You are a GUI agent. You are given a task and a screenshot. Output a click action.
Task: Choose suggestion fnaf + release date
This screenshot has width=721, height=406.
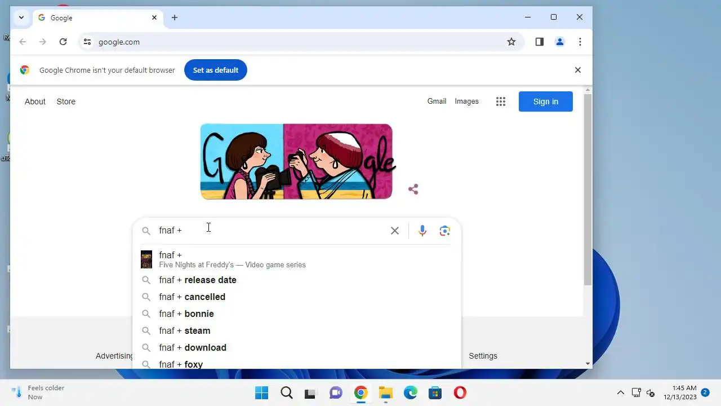(297, 280)
